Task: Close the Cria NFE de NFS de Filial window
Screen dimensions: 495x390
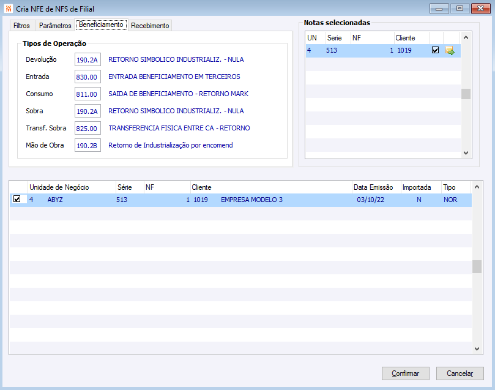Action: pos(481,9)
